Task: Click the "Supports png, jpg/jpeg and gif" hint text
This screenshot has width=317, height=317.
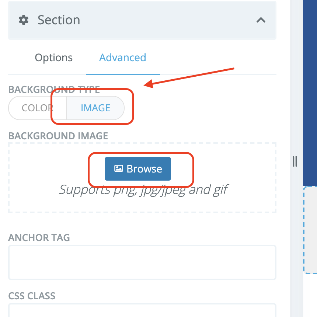Action: (143, 190)
